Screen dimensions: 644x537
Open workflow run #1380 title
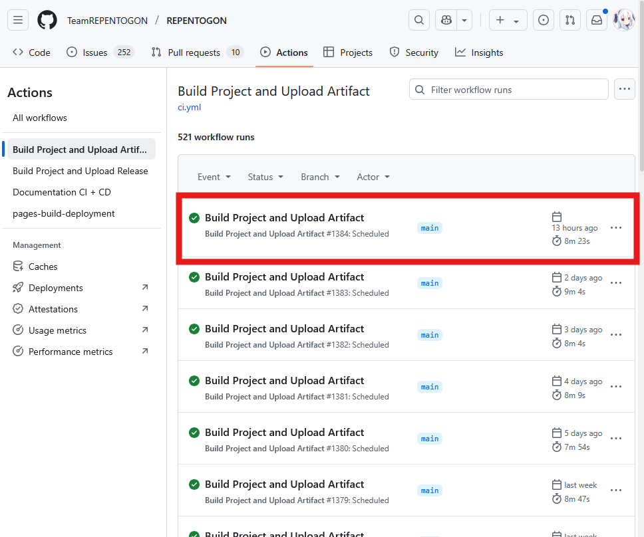(284, 433)
